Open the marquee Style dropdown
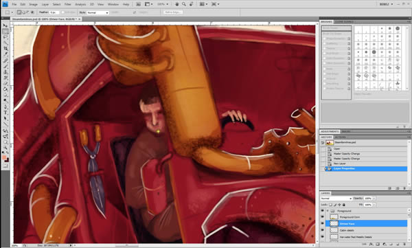This screenshot has height=248, width=412. click(98, 12)
